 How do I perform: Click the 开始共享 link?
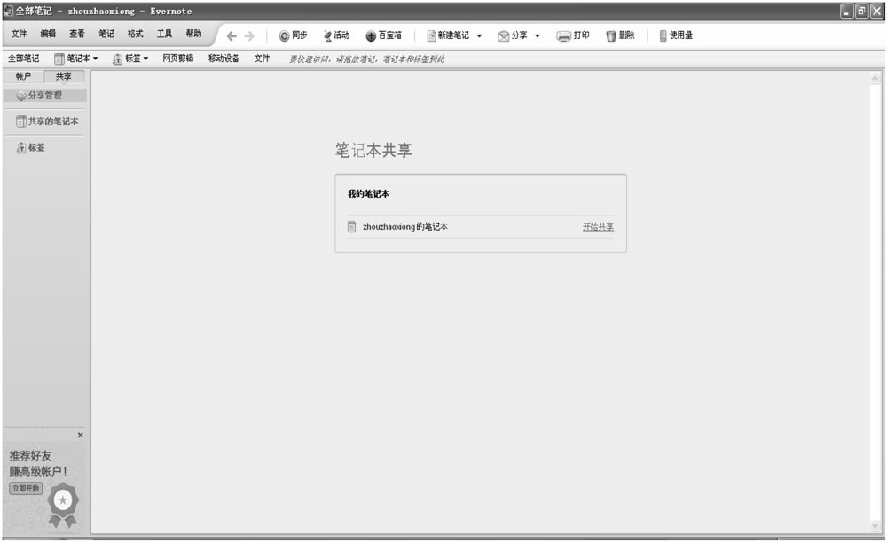click(598, 226)
